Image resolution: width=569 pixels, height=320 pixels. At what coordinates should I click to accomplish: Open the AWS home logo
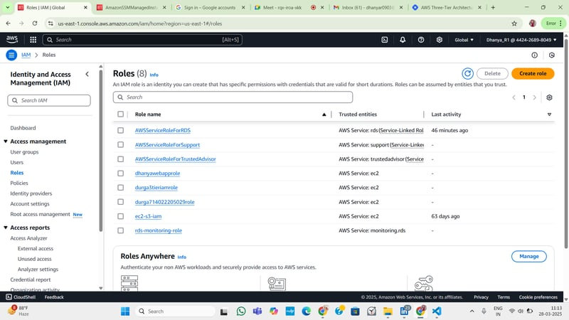tap(12, 39)
